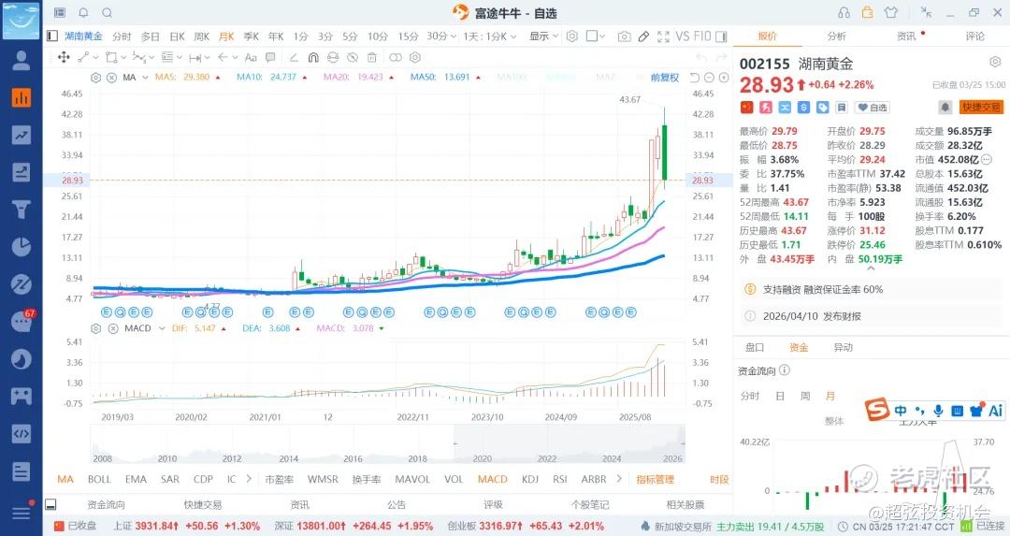Click the orange 快捷交易 quick trade button
Screen dimensions: 1010x536
tap(982, 107)
